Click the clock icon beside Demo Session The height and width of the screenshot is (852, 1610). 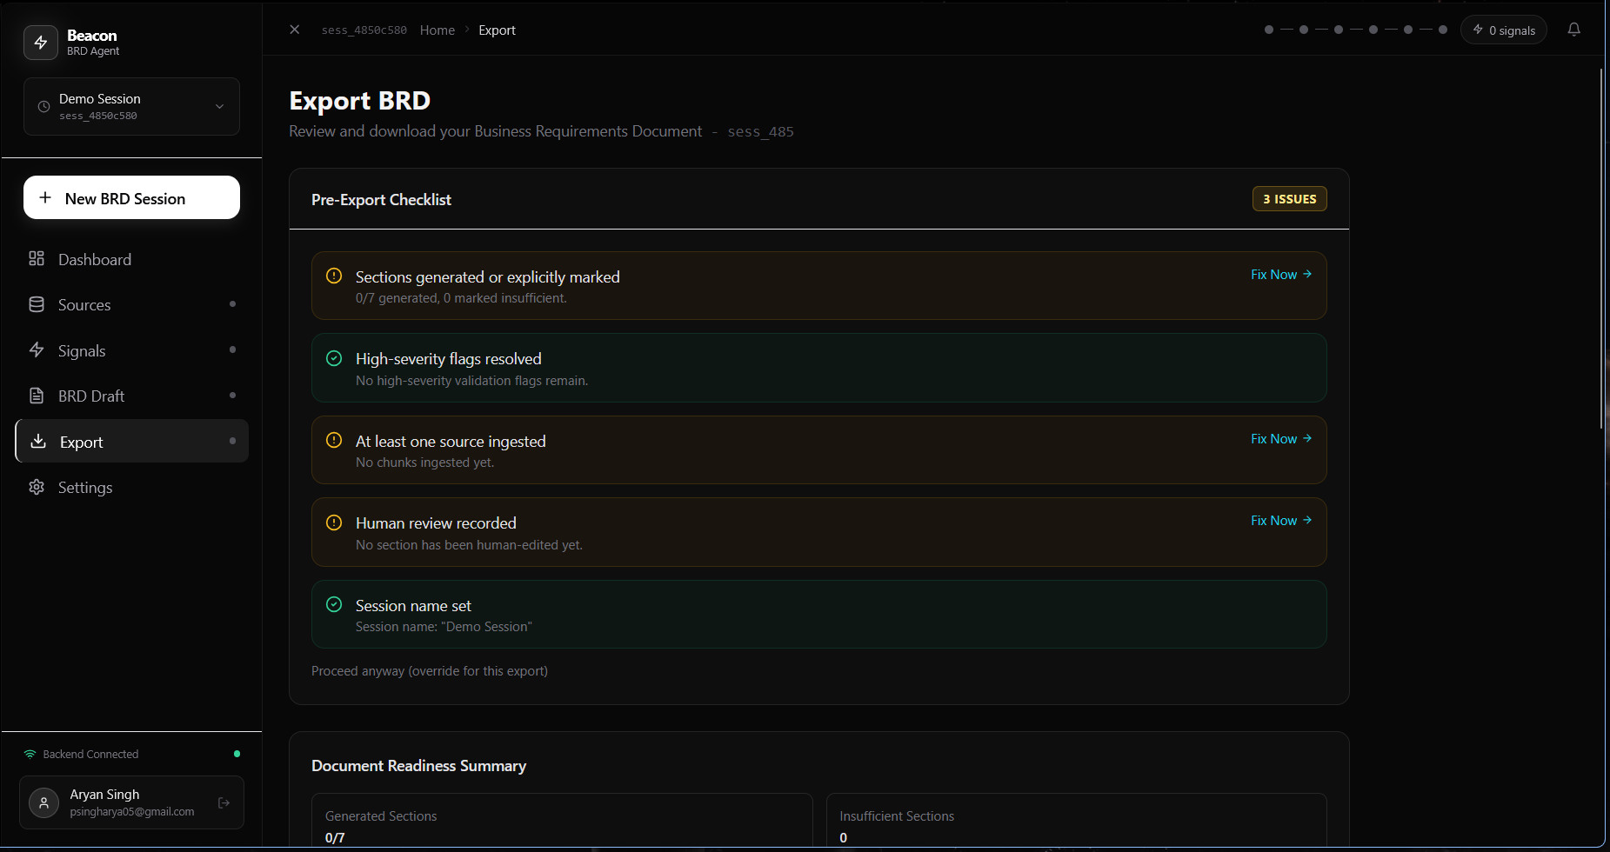point(43,106)
